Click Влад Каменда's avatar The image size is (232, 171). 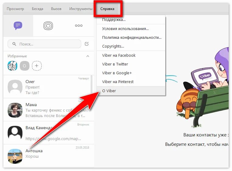pyautogui.click(x=15, y=133)
